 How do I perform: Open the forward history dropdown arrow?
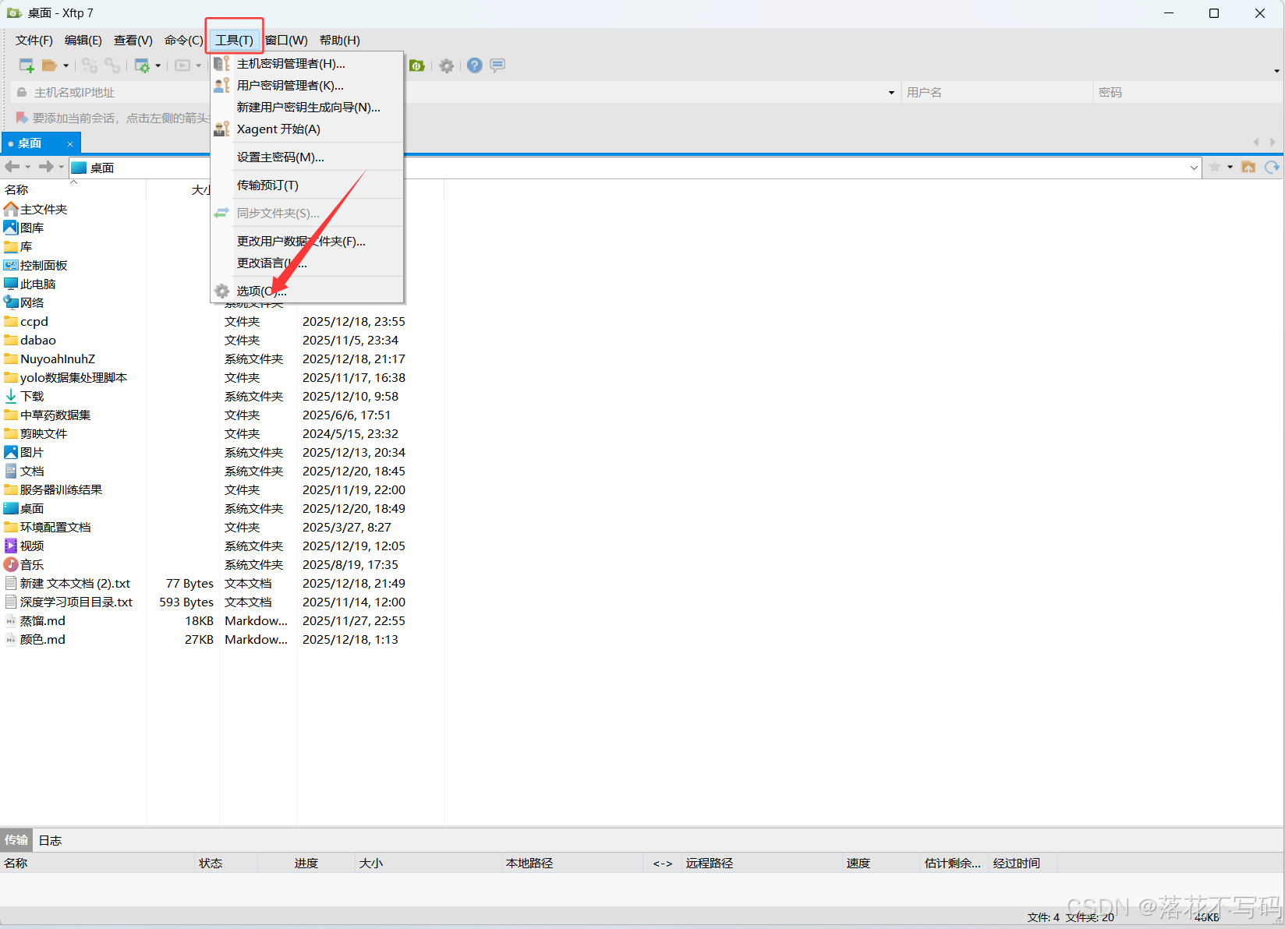click(61, 167)
